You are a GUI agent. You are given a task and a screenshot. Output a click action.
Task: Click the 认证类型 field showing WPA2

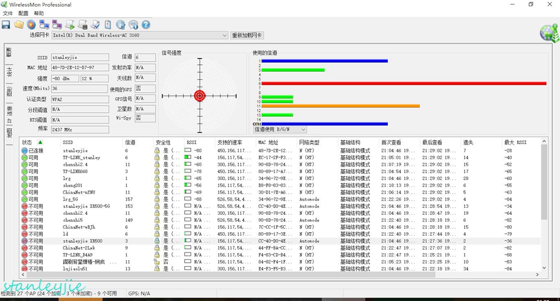(80, 99)
